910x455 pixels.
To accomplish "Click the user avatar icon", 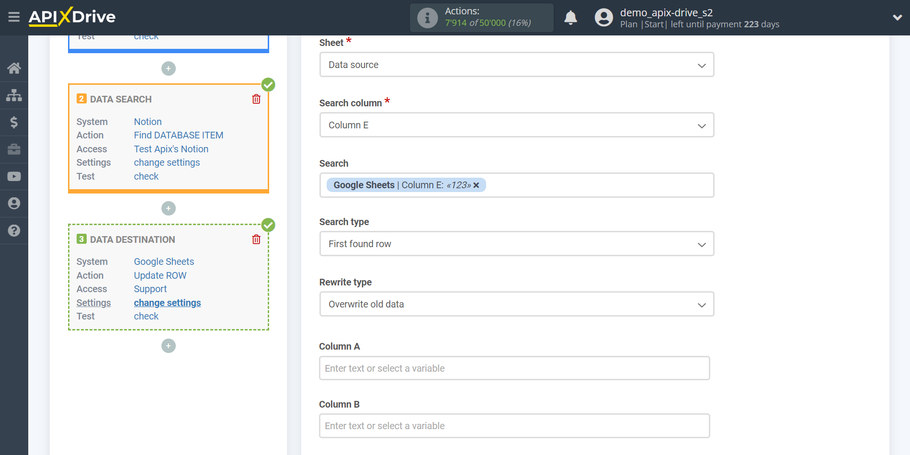I will point(603,18).
